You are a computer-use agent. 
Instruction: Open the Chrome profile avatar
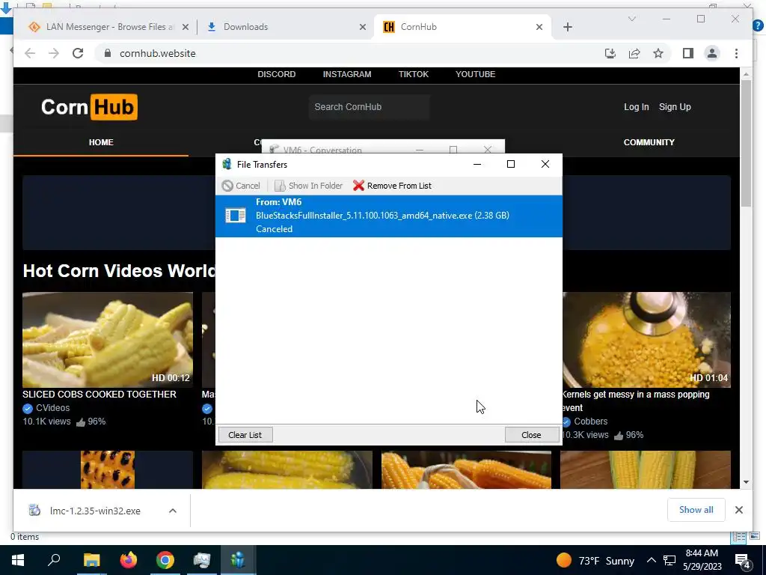712,53
